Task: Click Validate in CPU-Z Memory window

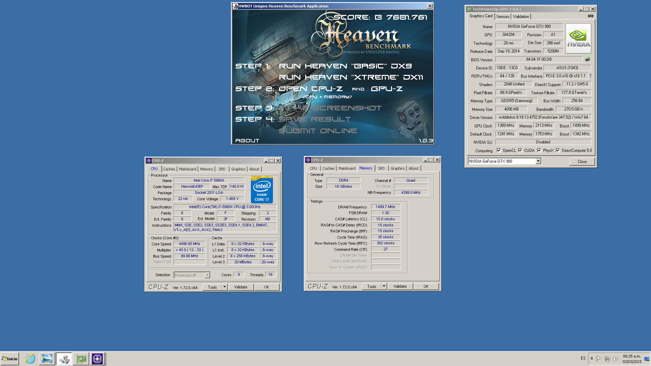Action: pos(400,286)
